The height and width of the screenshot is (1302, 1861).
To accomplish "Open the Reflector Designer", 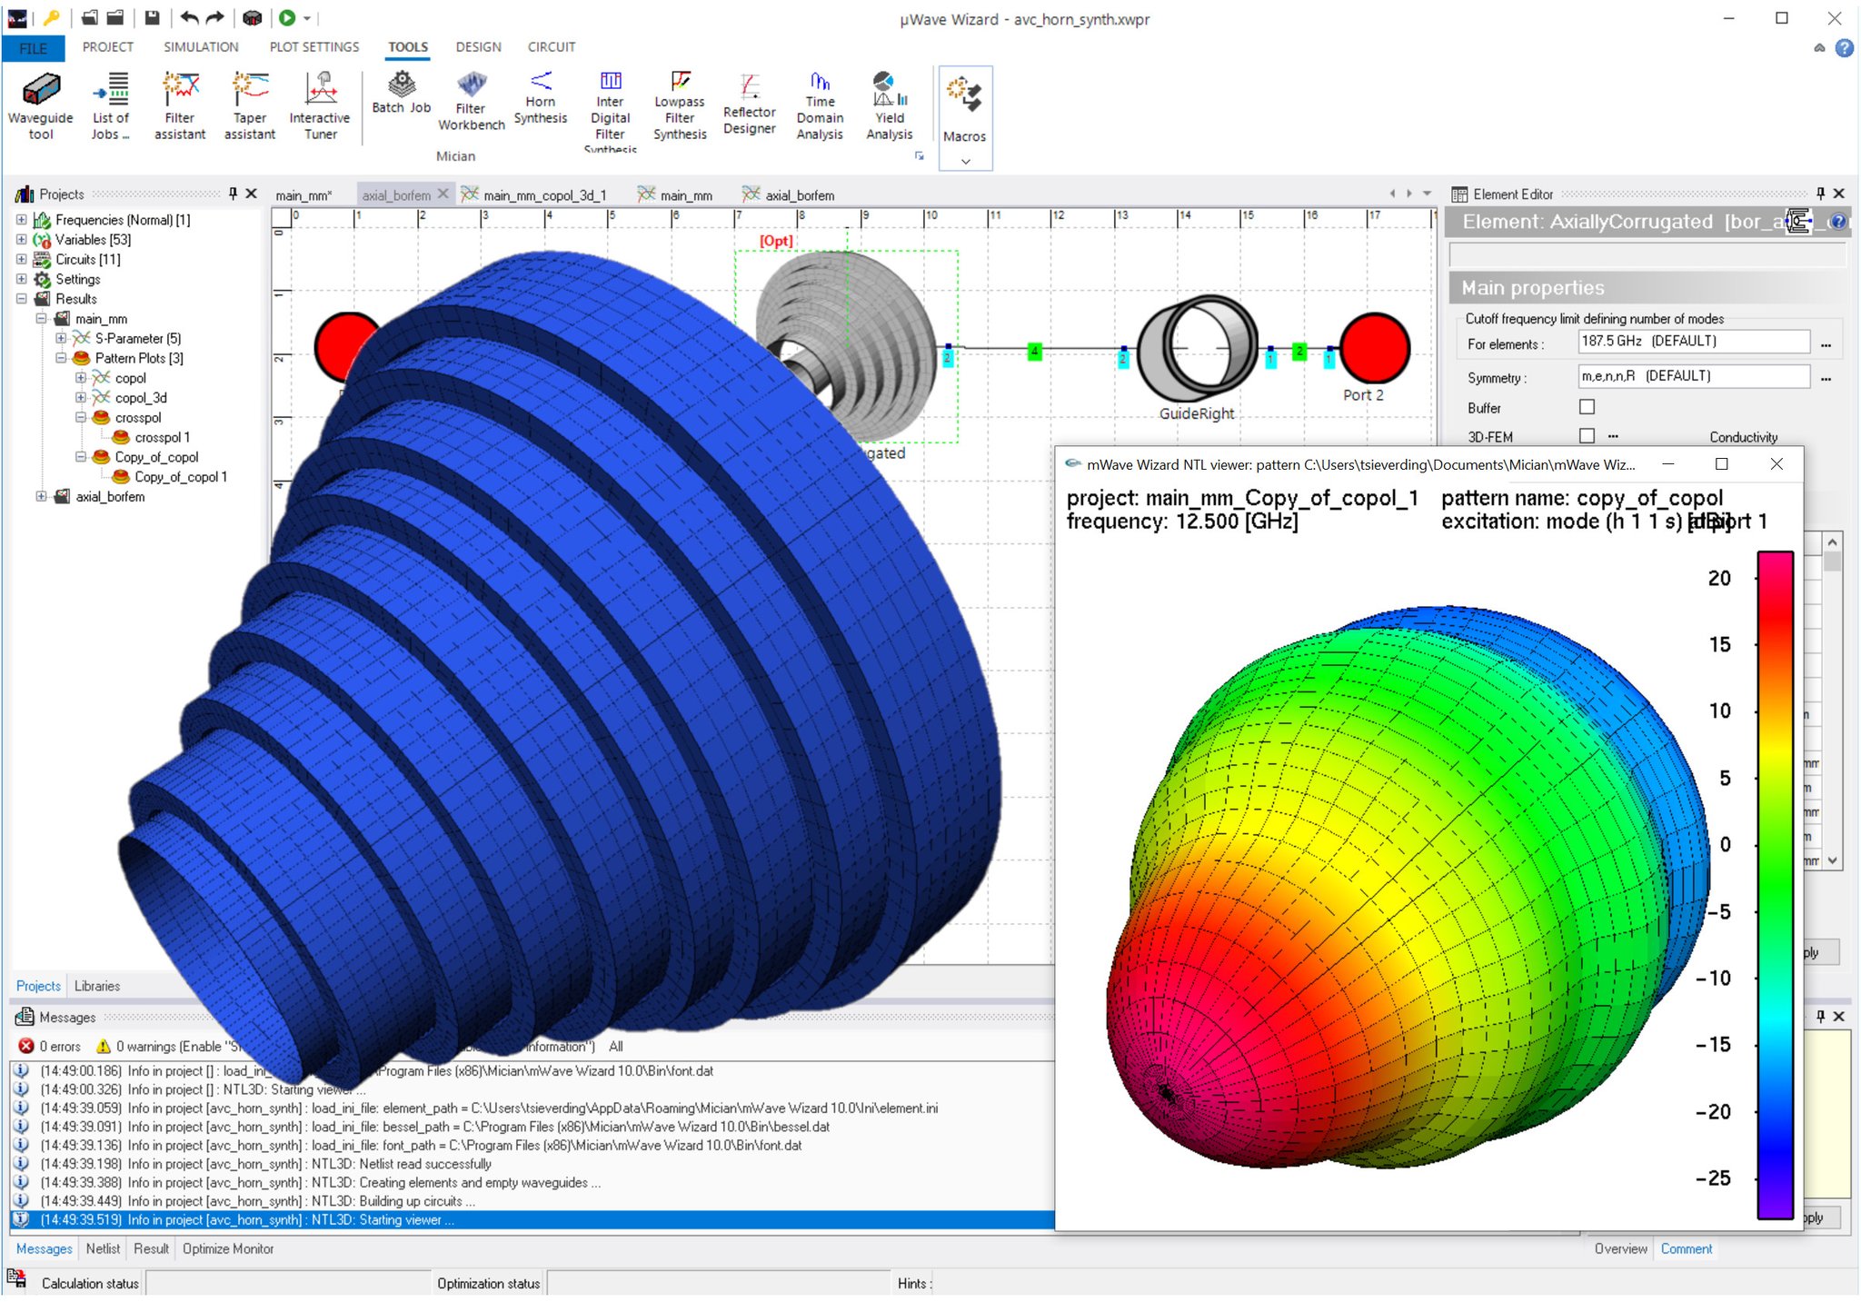I will coord(749,105).
